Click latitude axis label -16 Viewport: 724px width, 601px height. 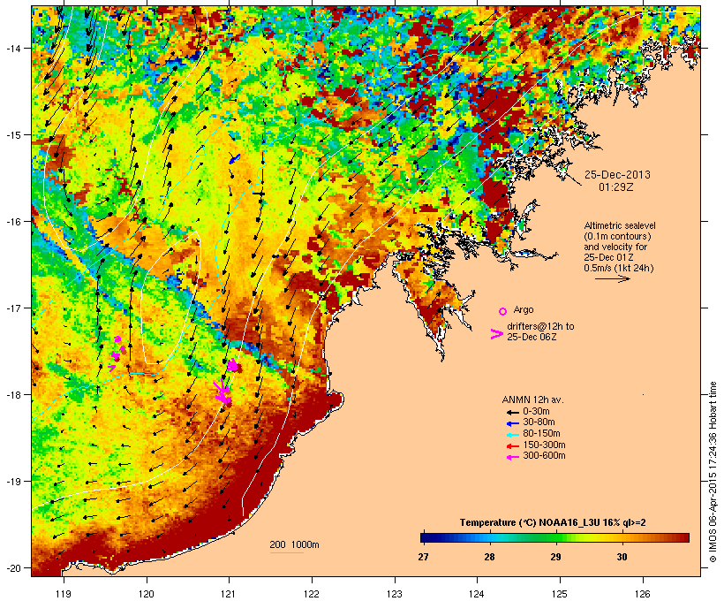[x=12, y=222]
